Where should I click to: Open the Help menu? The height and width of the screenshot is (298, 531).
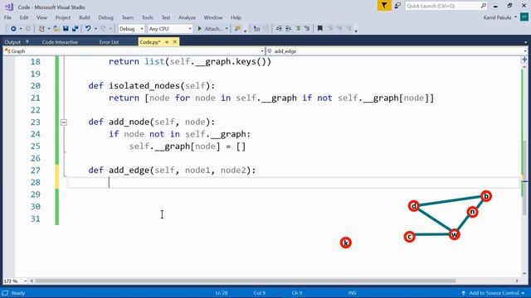click(x=236, y=17)
